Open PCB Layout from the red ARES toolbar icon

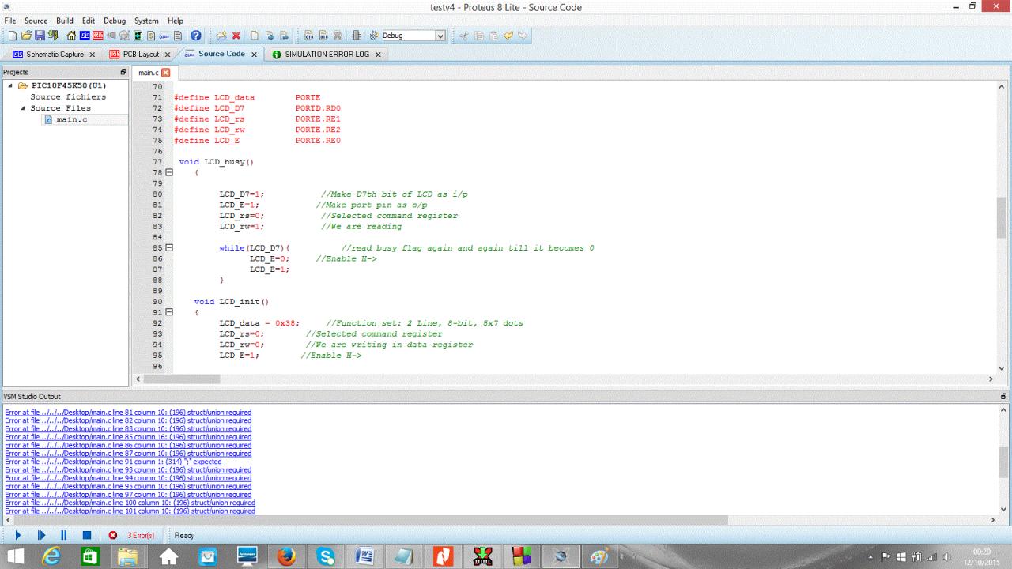[98, 36]
